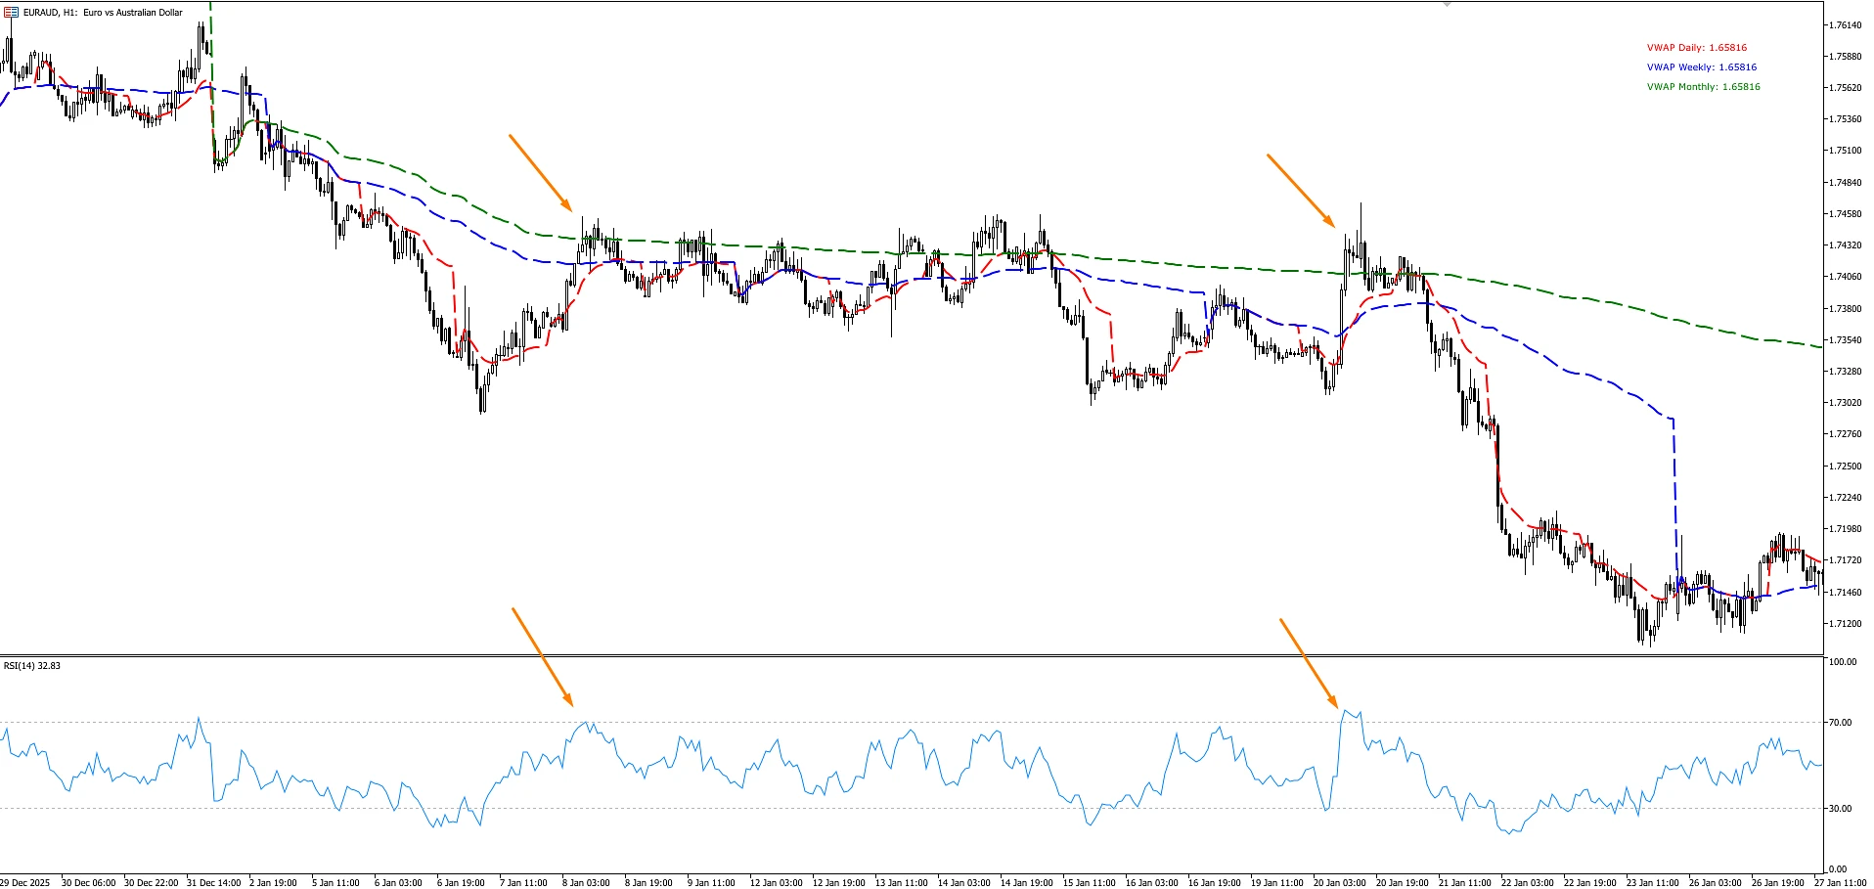The height and width of the screenshot is (889, 1874).
Task: Click the EURAUD, H1 chart title text
Action: point(103,13)
